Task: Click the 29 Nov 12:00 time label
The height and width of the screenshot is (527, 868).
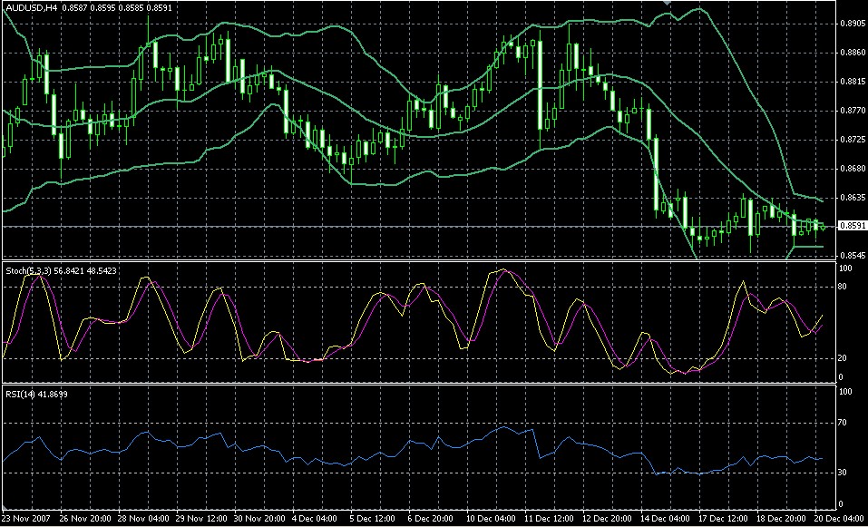Action: coord(201,519)
